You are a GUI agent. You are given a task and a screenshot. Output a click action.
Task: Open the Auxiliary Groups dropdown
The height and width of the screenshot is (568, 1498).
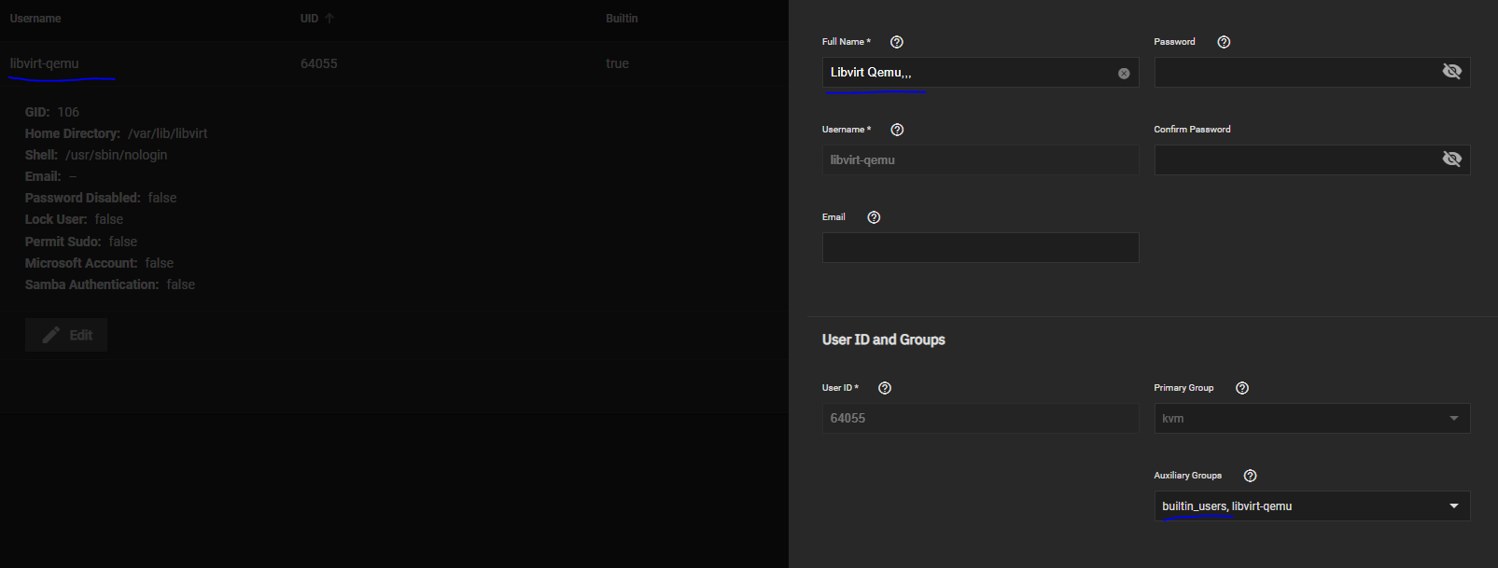pos(1453,506)
